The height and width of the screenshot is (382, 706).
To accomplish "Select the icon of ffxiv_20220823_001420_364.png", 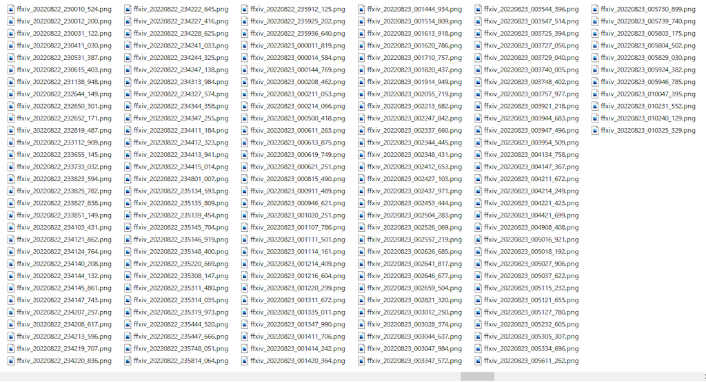I will [245, 361].
